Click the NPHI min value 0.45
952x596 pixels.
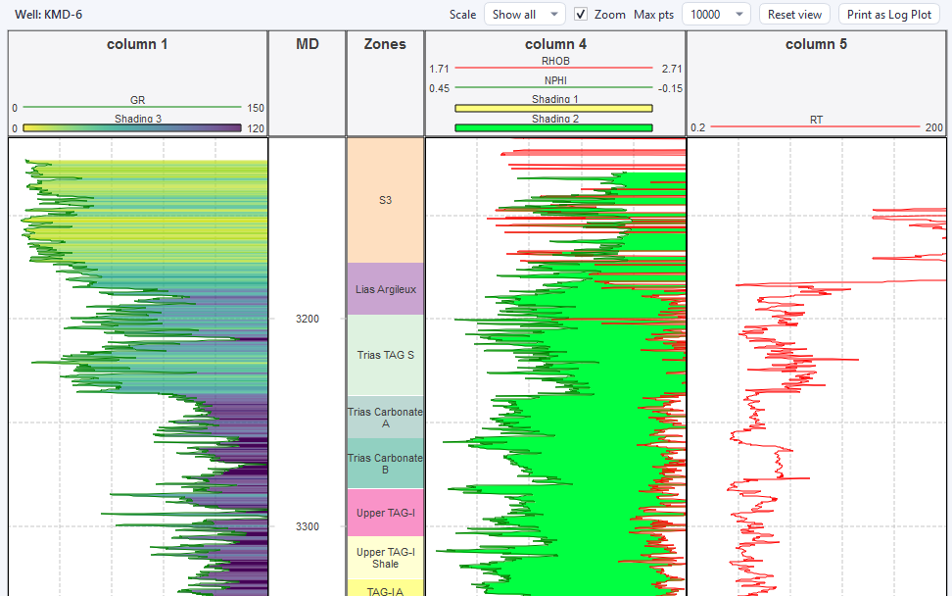pos(439,88)
